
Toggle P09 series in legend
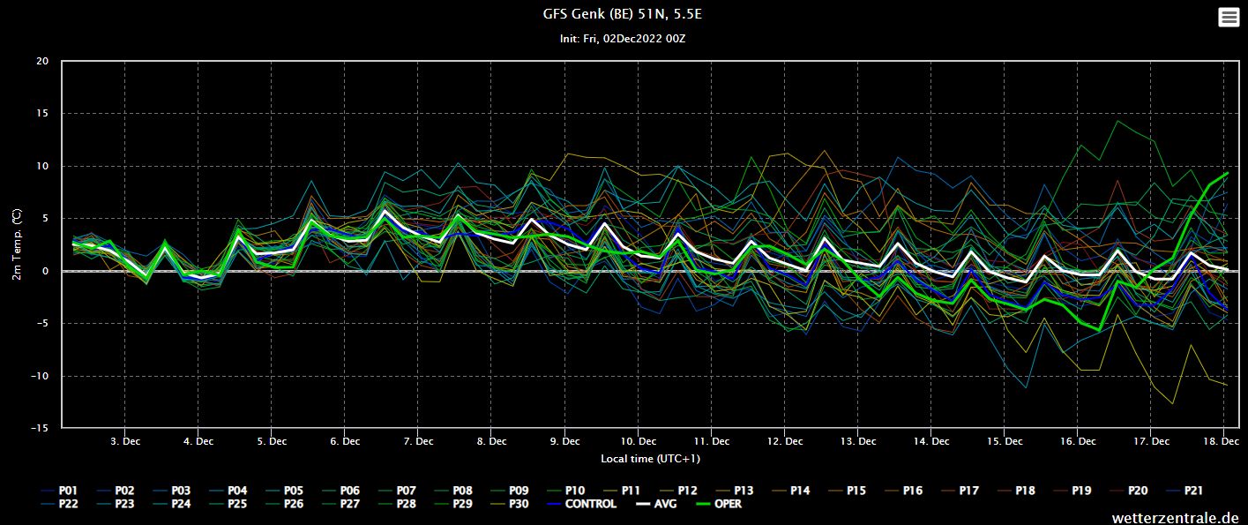pyautogui.click(x=511, y=491)
